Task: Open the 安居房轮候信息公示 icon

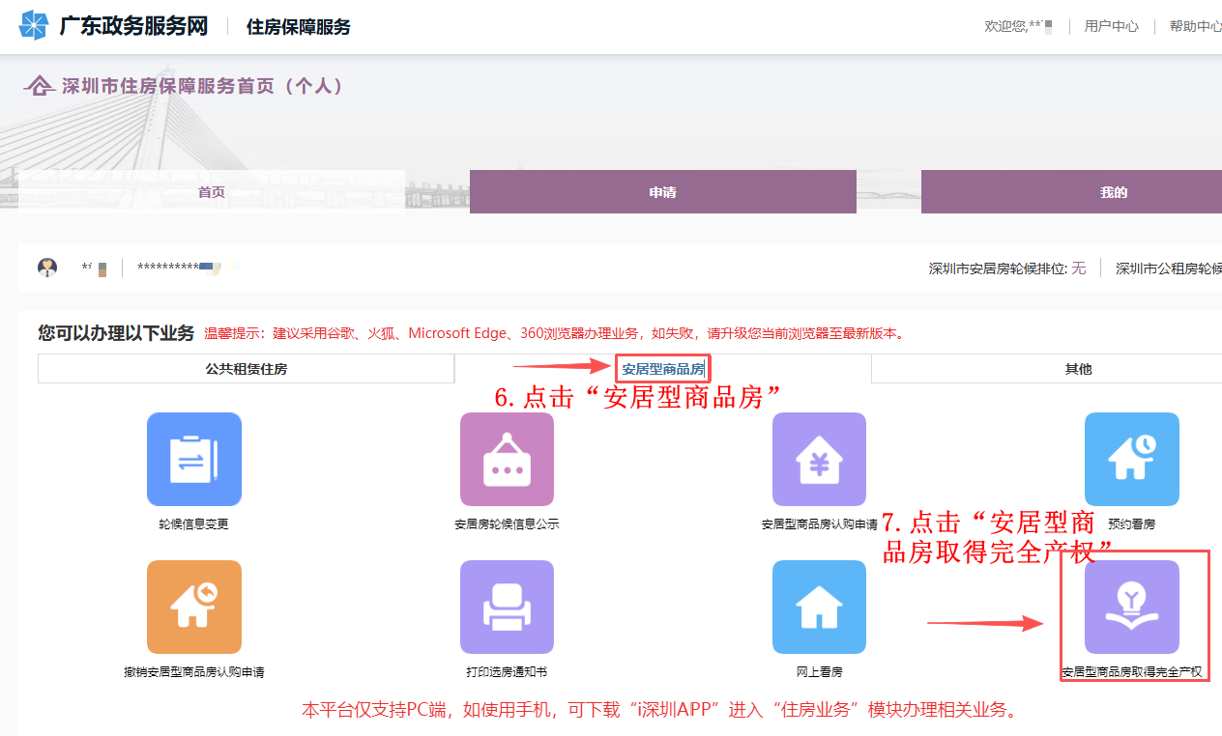Action: point(507,460)
